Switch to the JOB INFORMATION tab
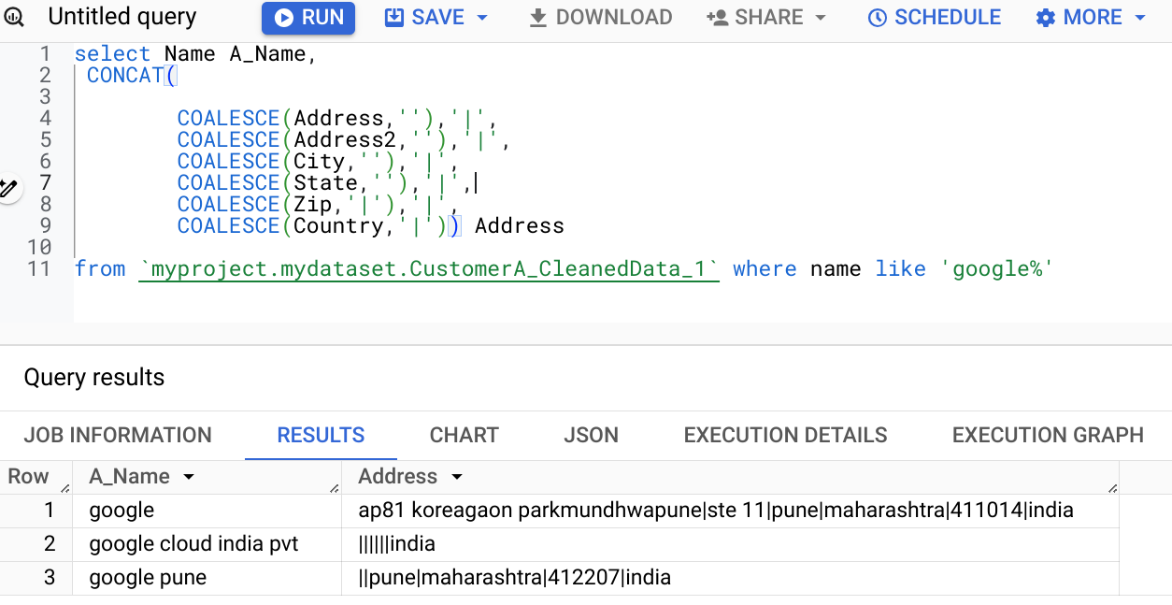 click(x=118, y=435)
